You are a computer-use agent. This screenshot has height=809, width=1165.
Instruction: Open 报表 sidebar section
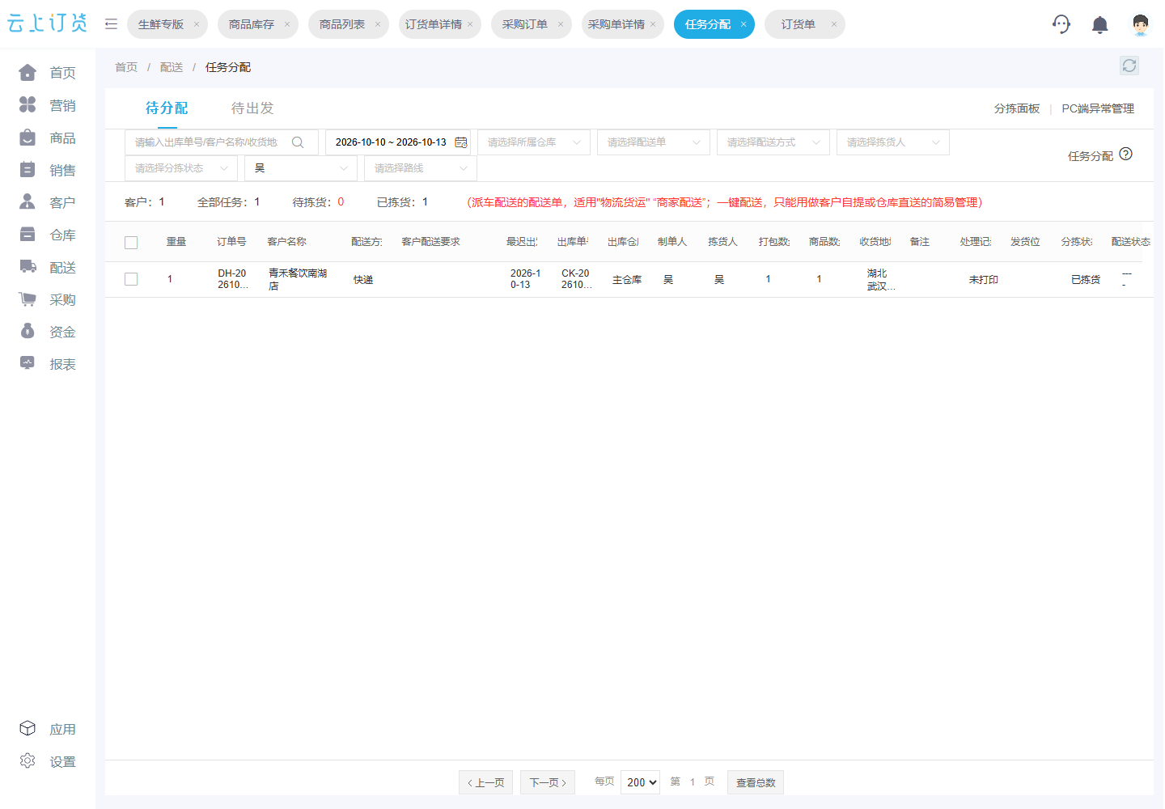pos(48,364)
